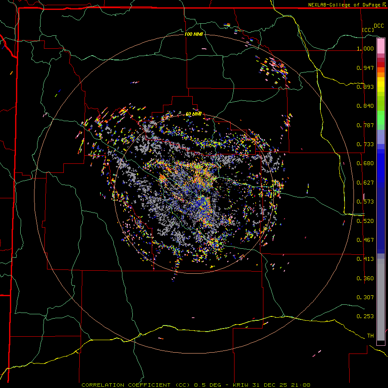Screen dimensions: 388x388
Task: Click the TH label at the legend bottom
Action: click(x=370, y=336)
